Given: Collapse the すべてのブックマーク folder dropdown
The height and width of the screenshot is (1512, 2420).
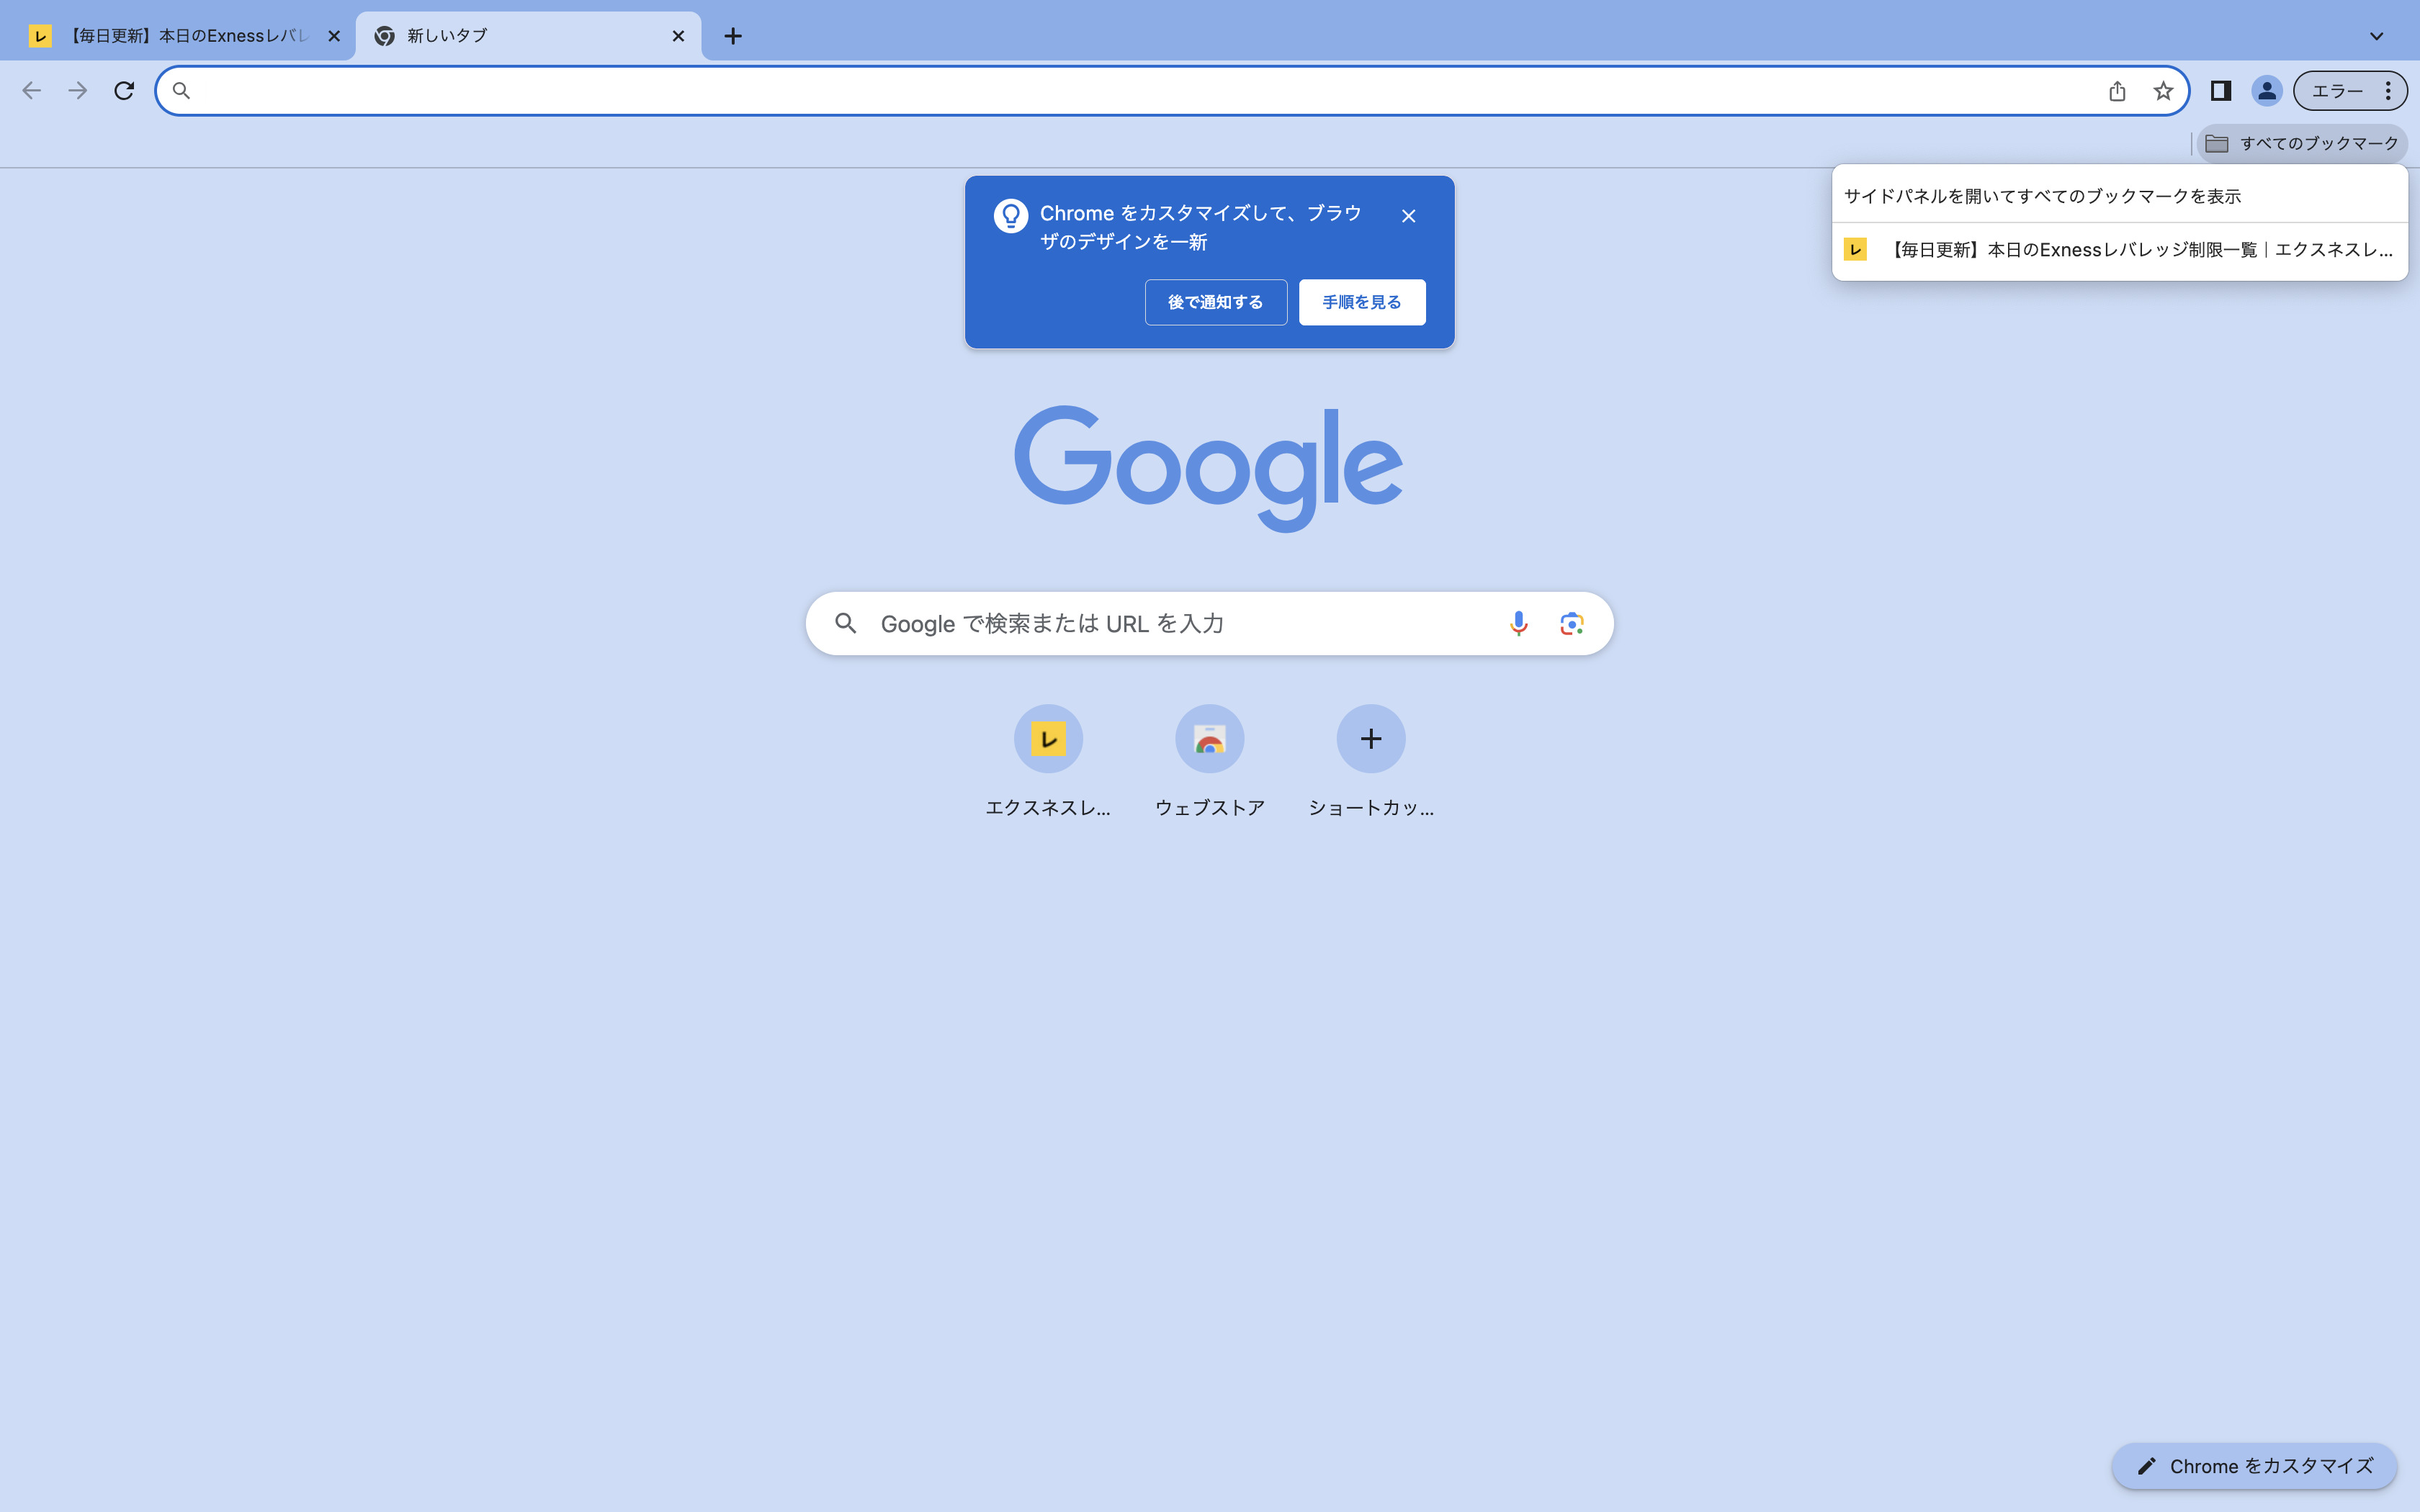Looking at the screenshot, I should [2302, 144].
